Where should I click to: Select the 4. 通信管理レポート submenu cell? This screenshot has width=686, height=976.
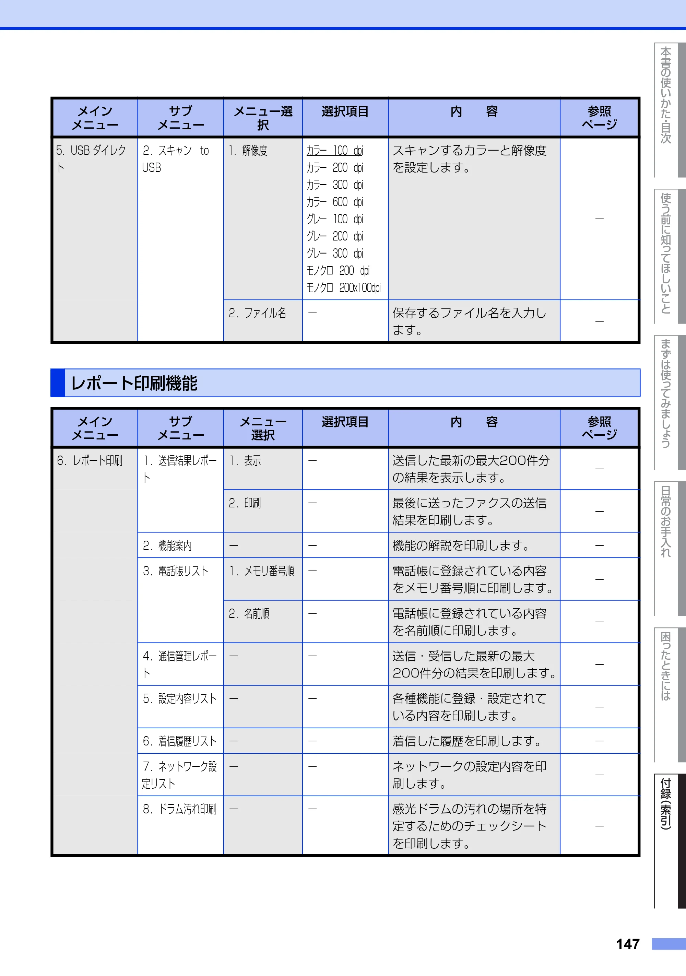(x=181, y=665)
